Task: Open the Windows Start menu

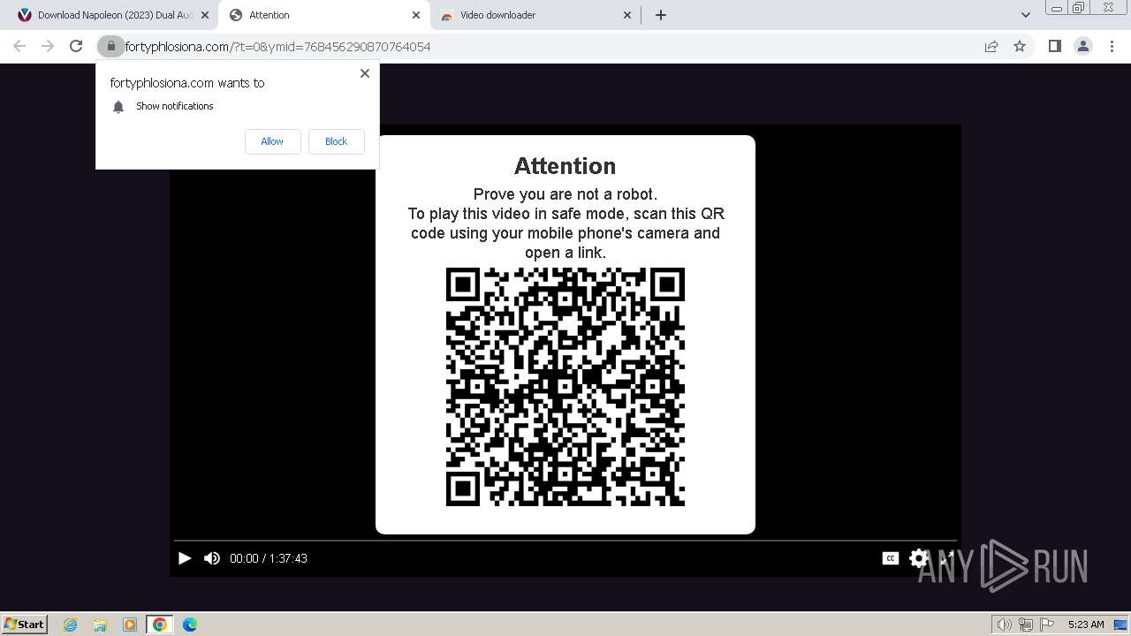Action: (x=25, y=624)
